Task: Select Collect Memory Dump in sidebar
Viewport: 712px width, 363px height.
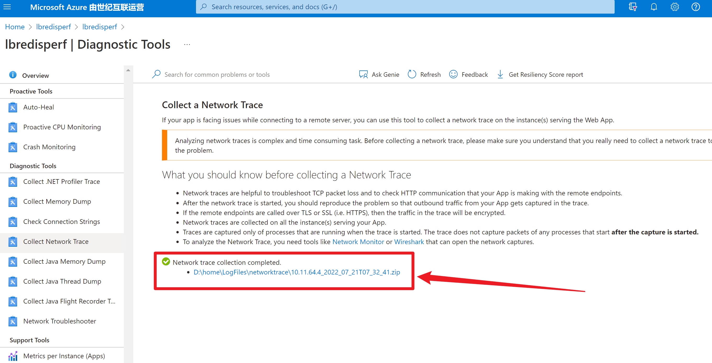Action: [x=57, y=201]
